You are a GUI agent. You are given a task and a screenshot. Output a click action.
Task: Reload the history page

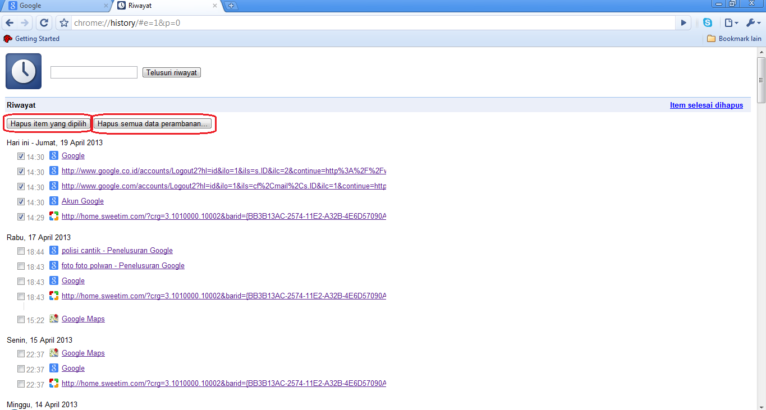[x=44, y=23]
